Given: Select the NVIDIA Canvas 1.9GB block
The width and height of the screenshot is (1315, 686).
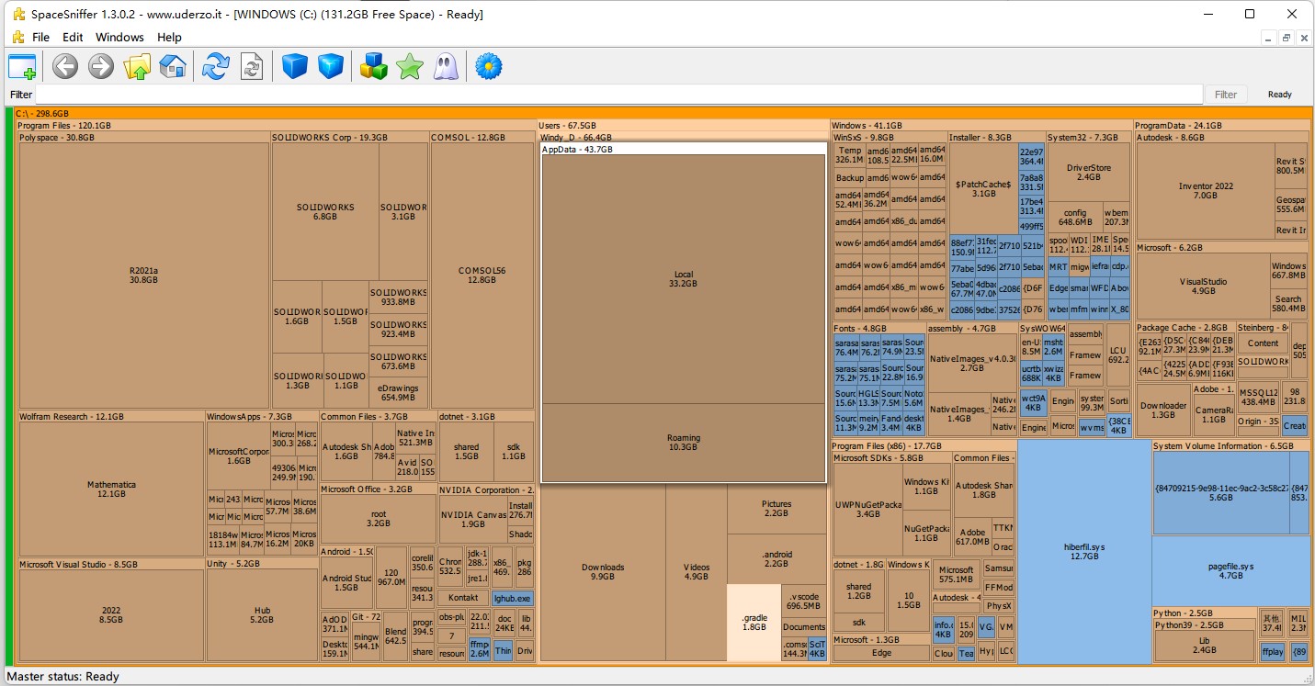Looking at the screenshot, I should [x=472, y=520].
